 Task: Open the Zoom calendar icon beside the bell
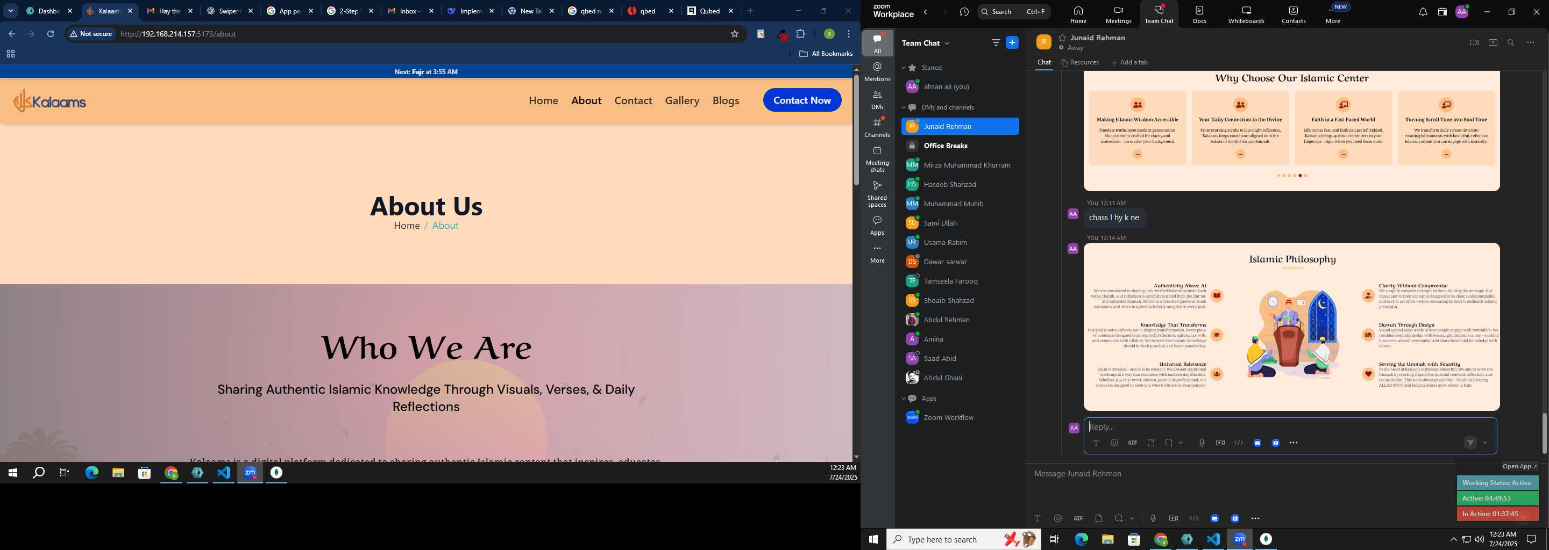click(x=1442, y=12)
